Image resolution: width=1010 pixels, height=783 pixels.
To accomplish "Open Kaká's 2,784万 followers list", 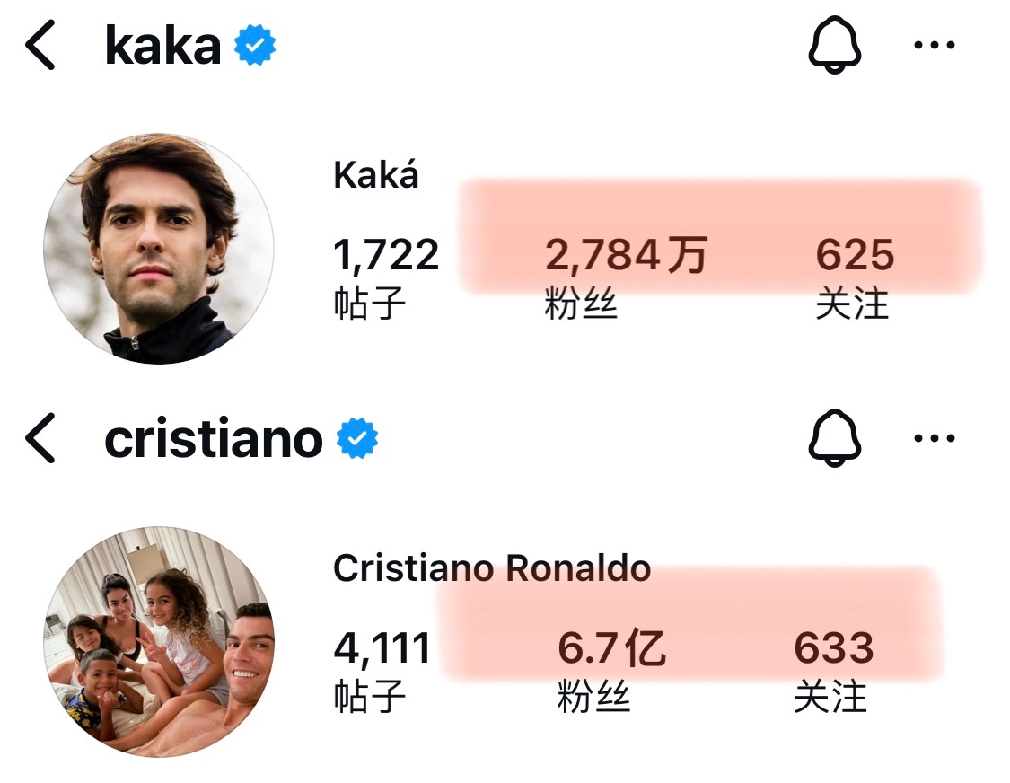I will (x=626, y=277).
